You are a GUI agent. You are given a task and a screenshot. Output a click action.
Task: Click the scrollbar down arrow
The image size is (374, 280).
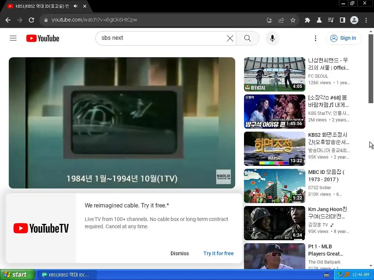[x=371, y=266]
